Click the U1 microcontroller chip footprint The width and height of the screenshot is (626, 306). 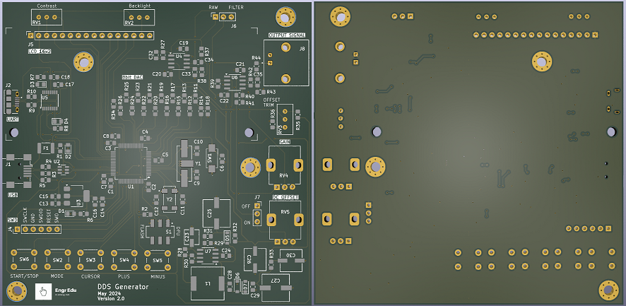[130, 163]
